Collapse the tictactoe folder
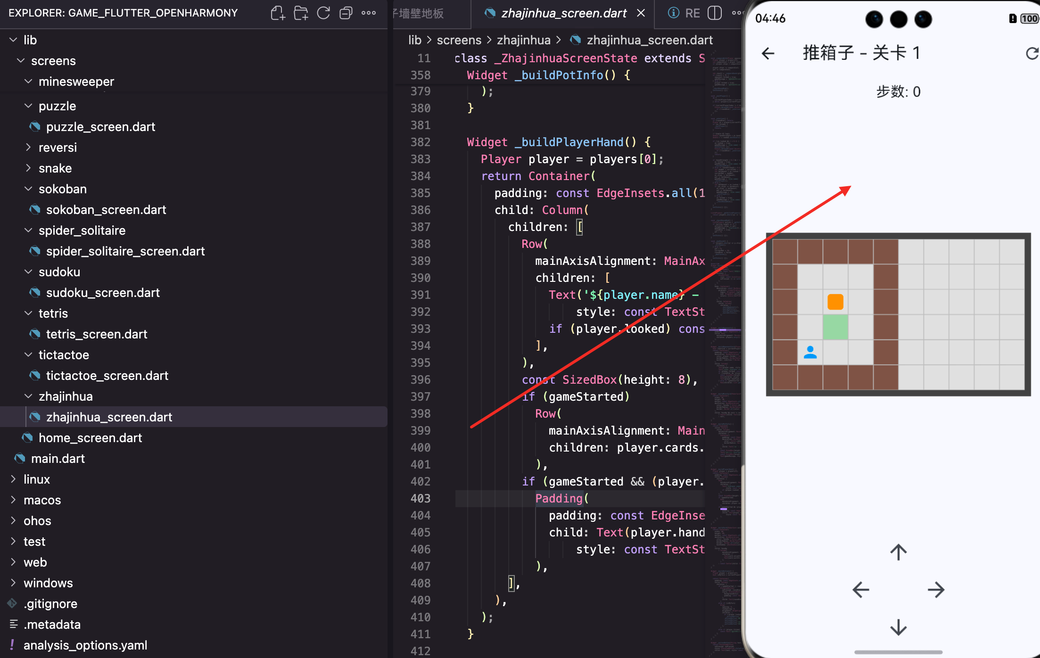 [28, 354]
